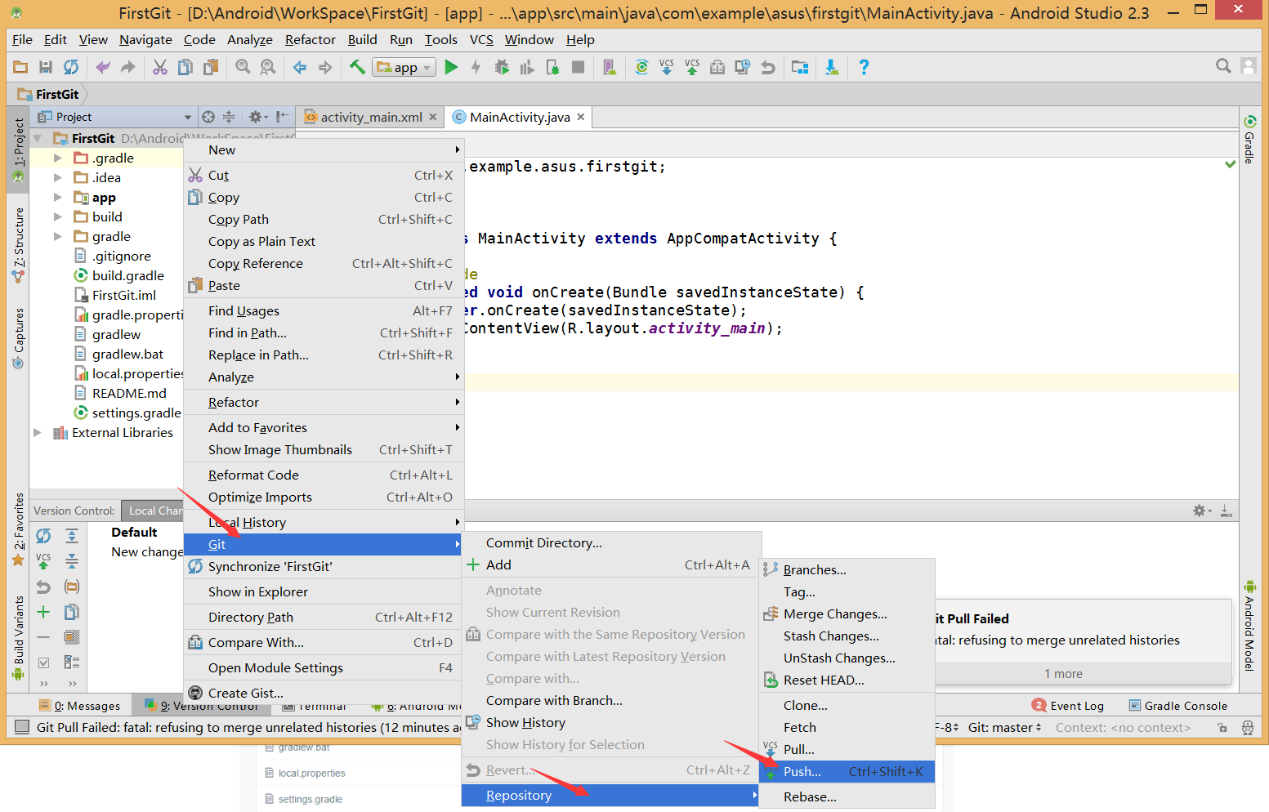Click the Stop square icon in the toolbar
The height and width of the screenshot is (812, 1269).
578,67
